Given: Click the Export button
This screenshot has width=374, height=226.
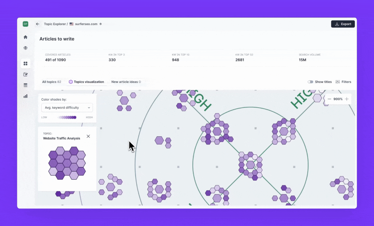Looking at the screenshot, I should [x=343, y=24].
